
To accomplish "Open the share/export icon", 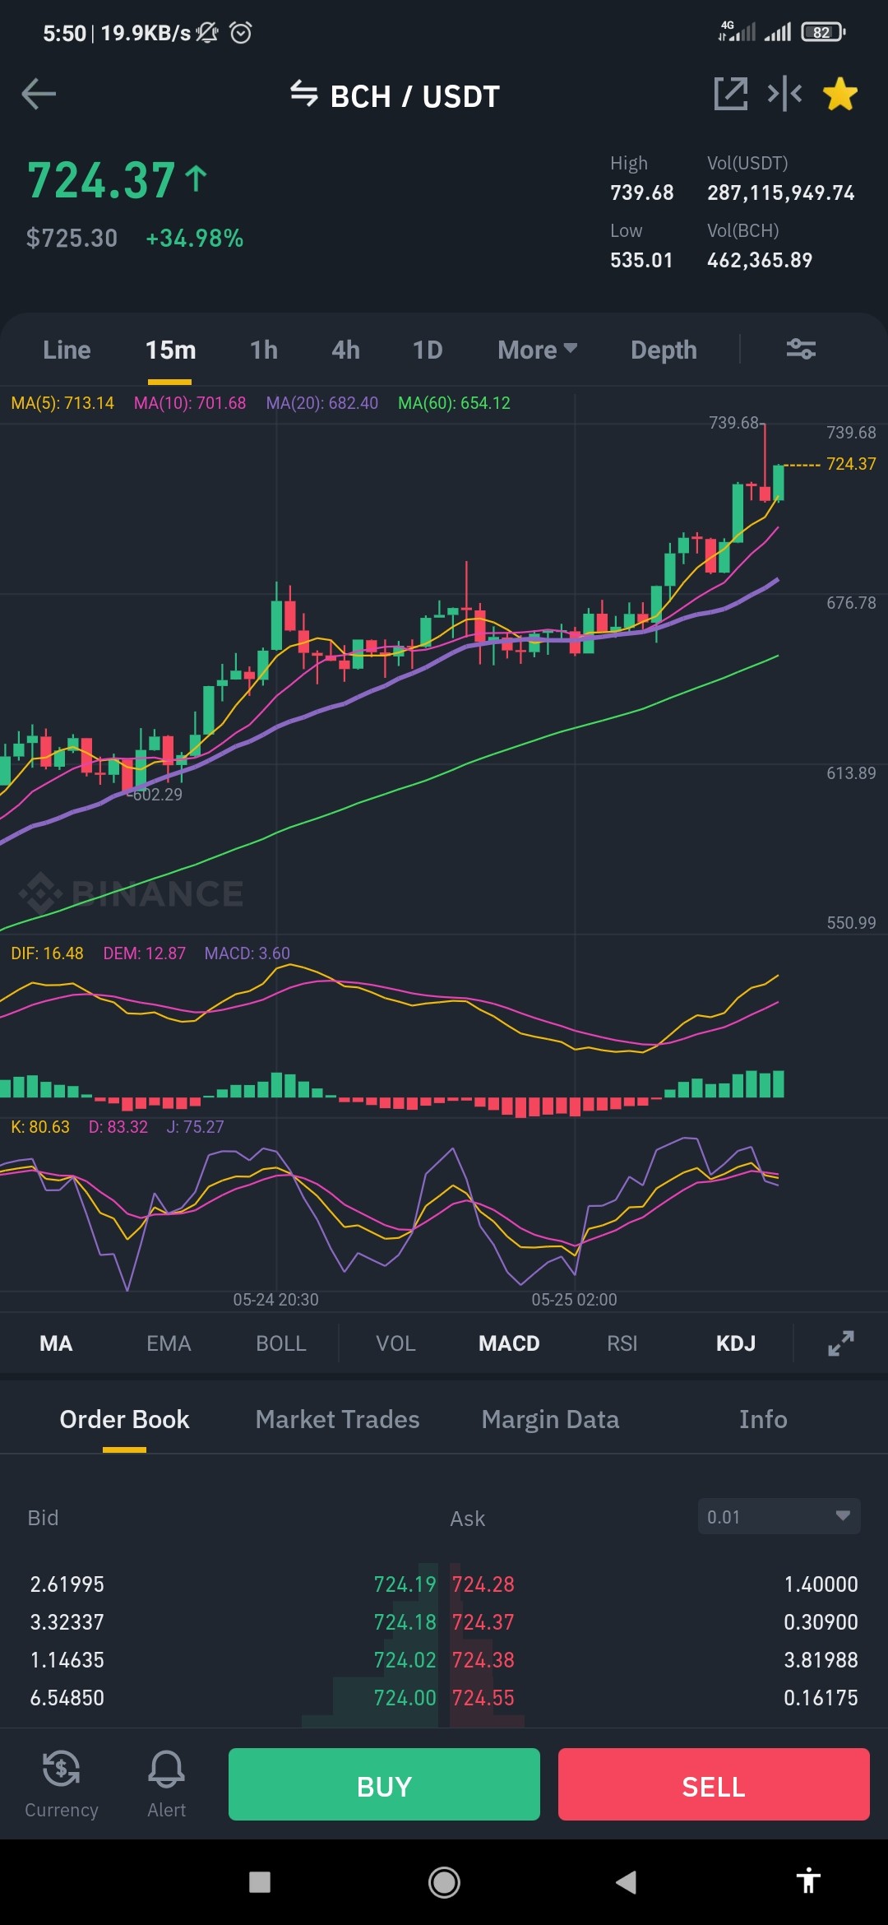I will (x=730, y=94).
